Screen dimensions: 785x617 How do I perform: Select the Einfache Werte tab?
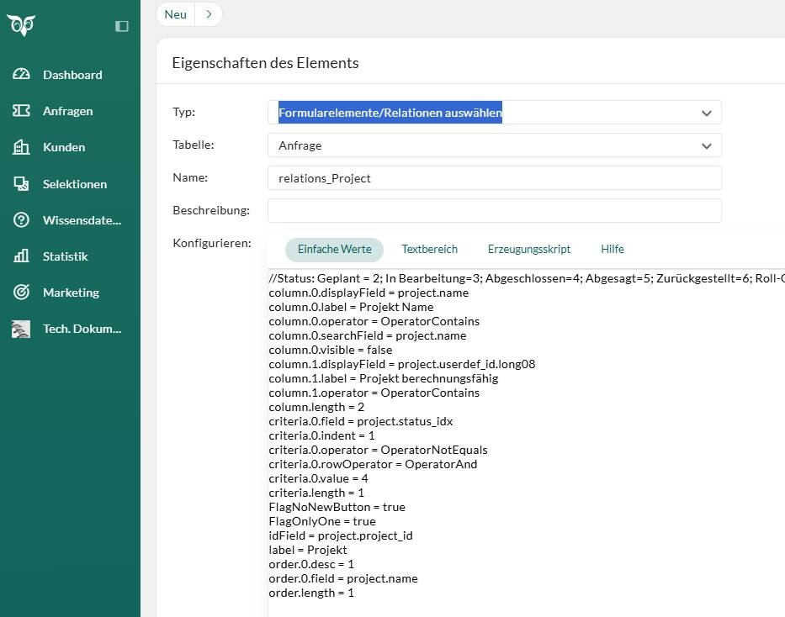[334, 249]
